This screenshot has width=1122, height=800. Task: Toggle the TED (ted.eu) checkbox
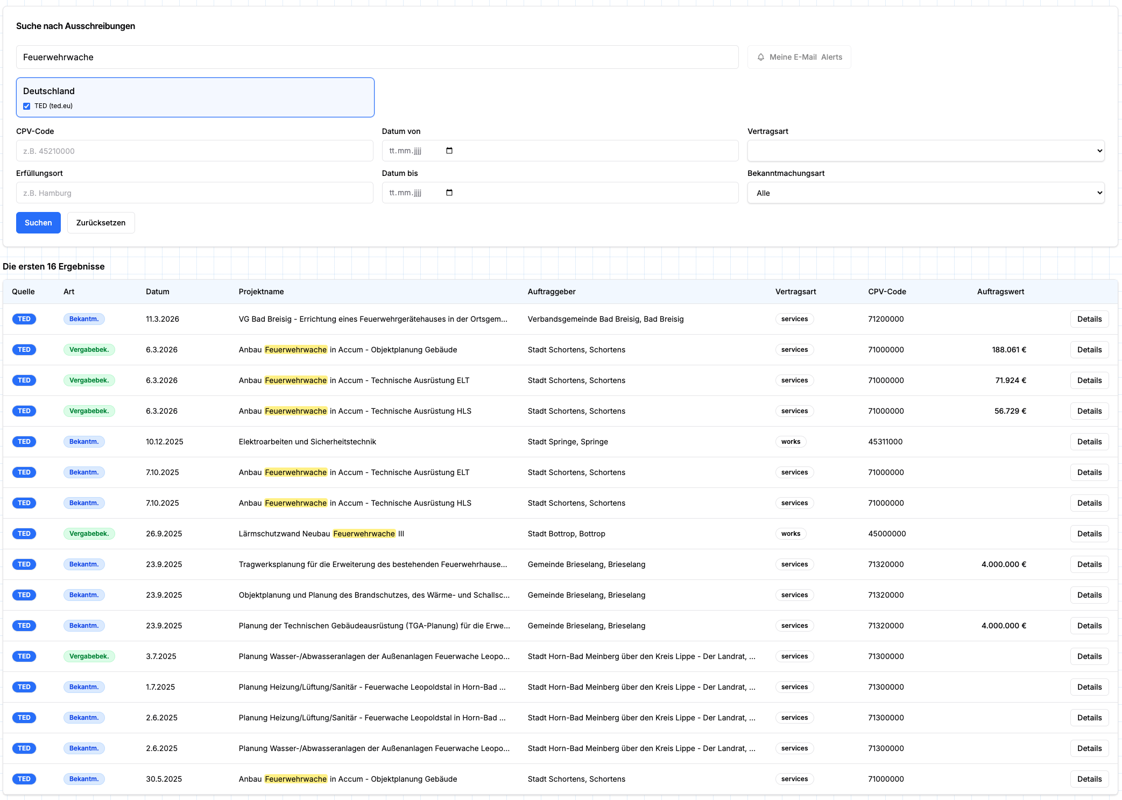tap(26, 106)
